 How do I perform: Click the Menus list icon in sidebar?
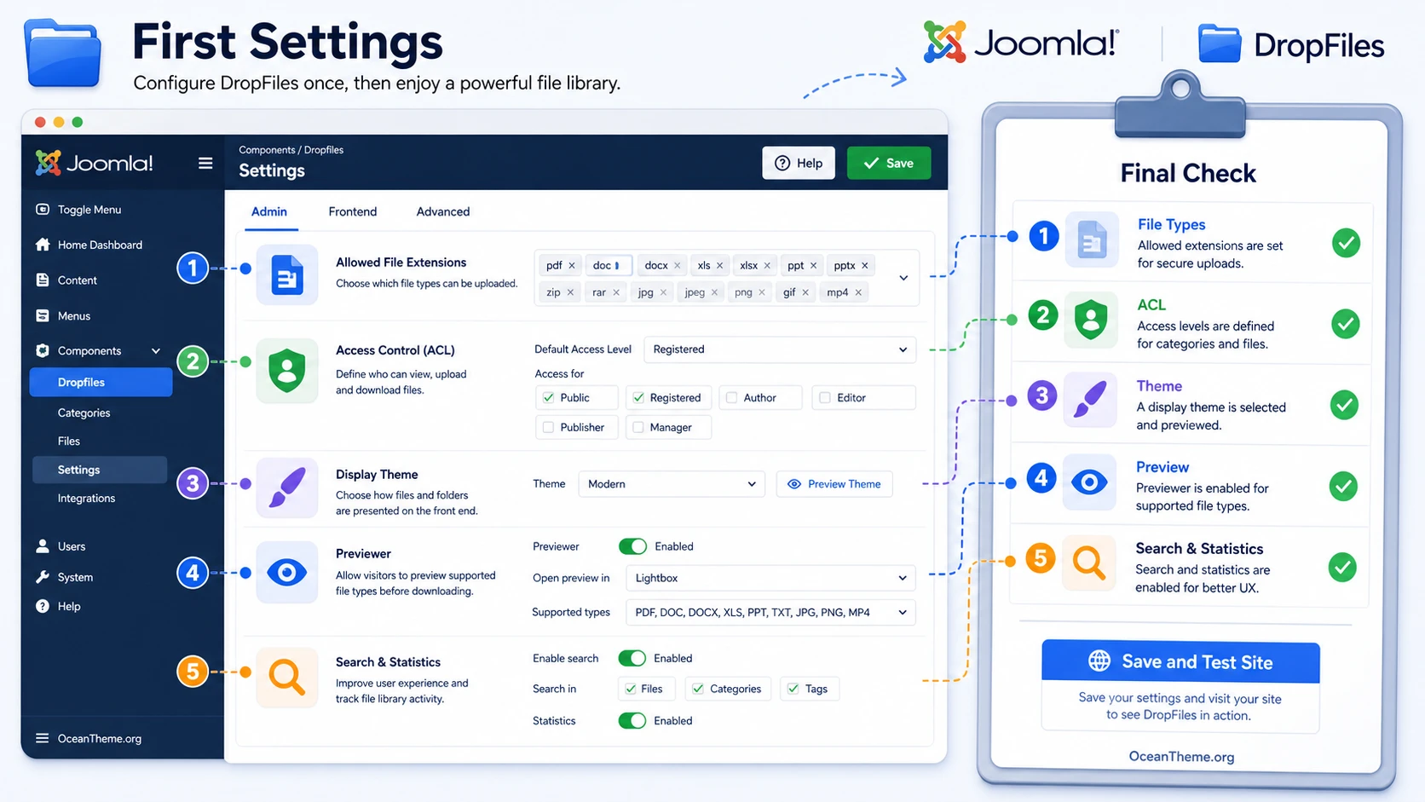43,315
